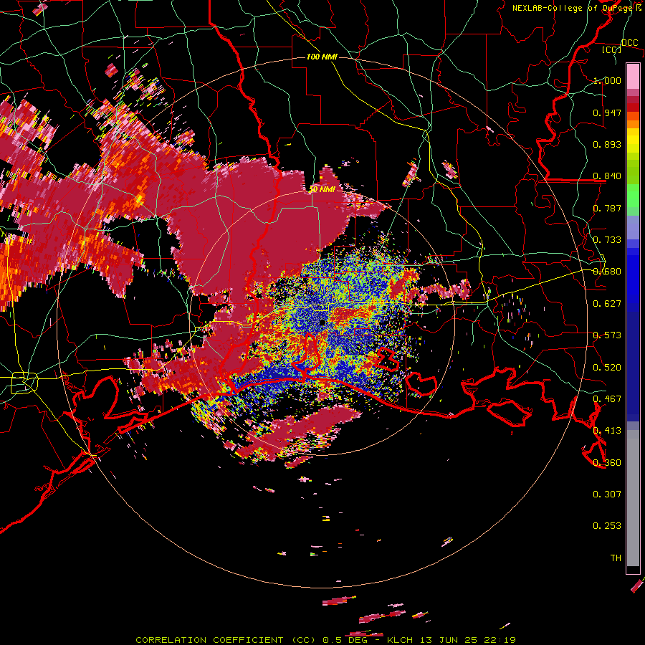Click the 0.680 scale value
645x645 pixels.
click(607, 272)
